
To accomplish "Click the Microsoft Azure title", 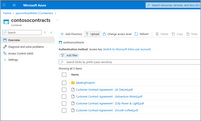I will 35,5.
